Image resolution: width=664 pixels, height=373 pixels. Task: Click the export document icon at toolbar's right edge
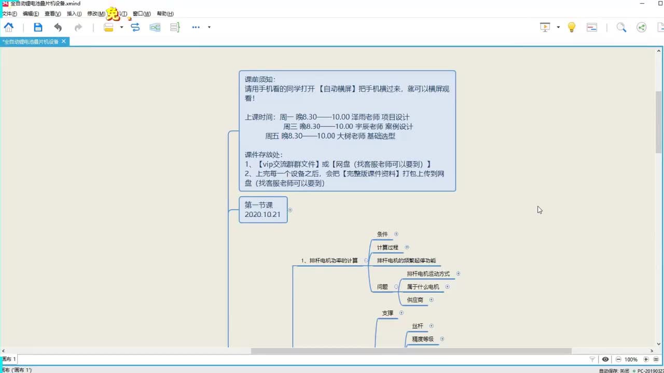click(661, 27)
